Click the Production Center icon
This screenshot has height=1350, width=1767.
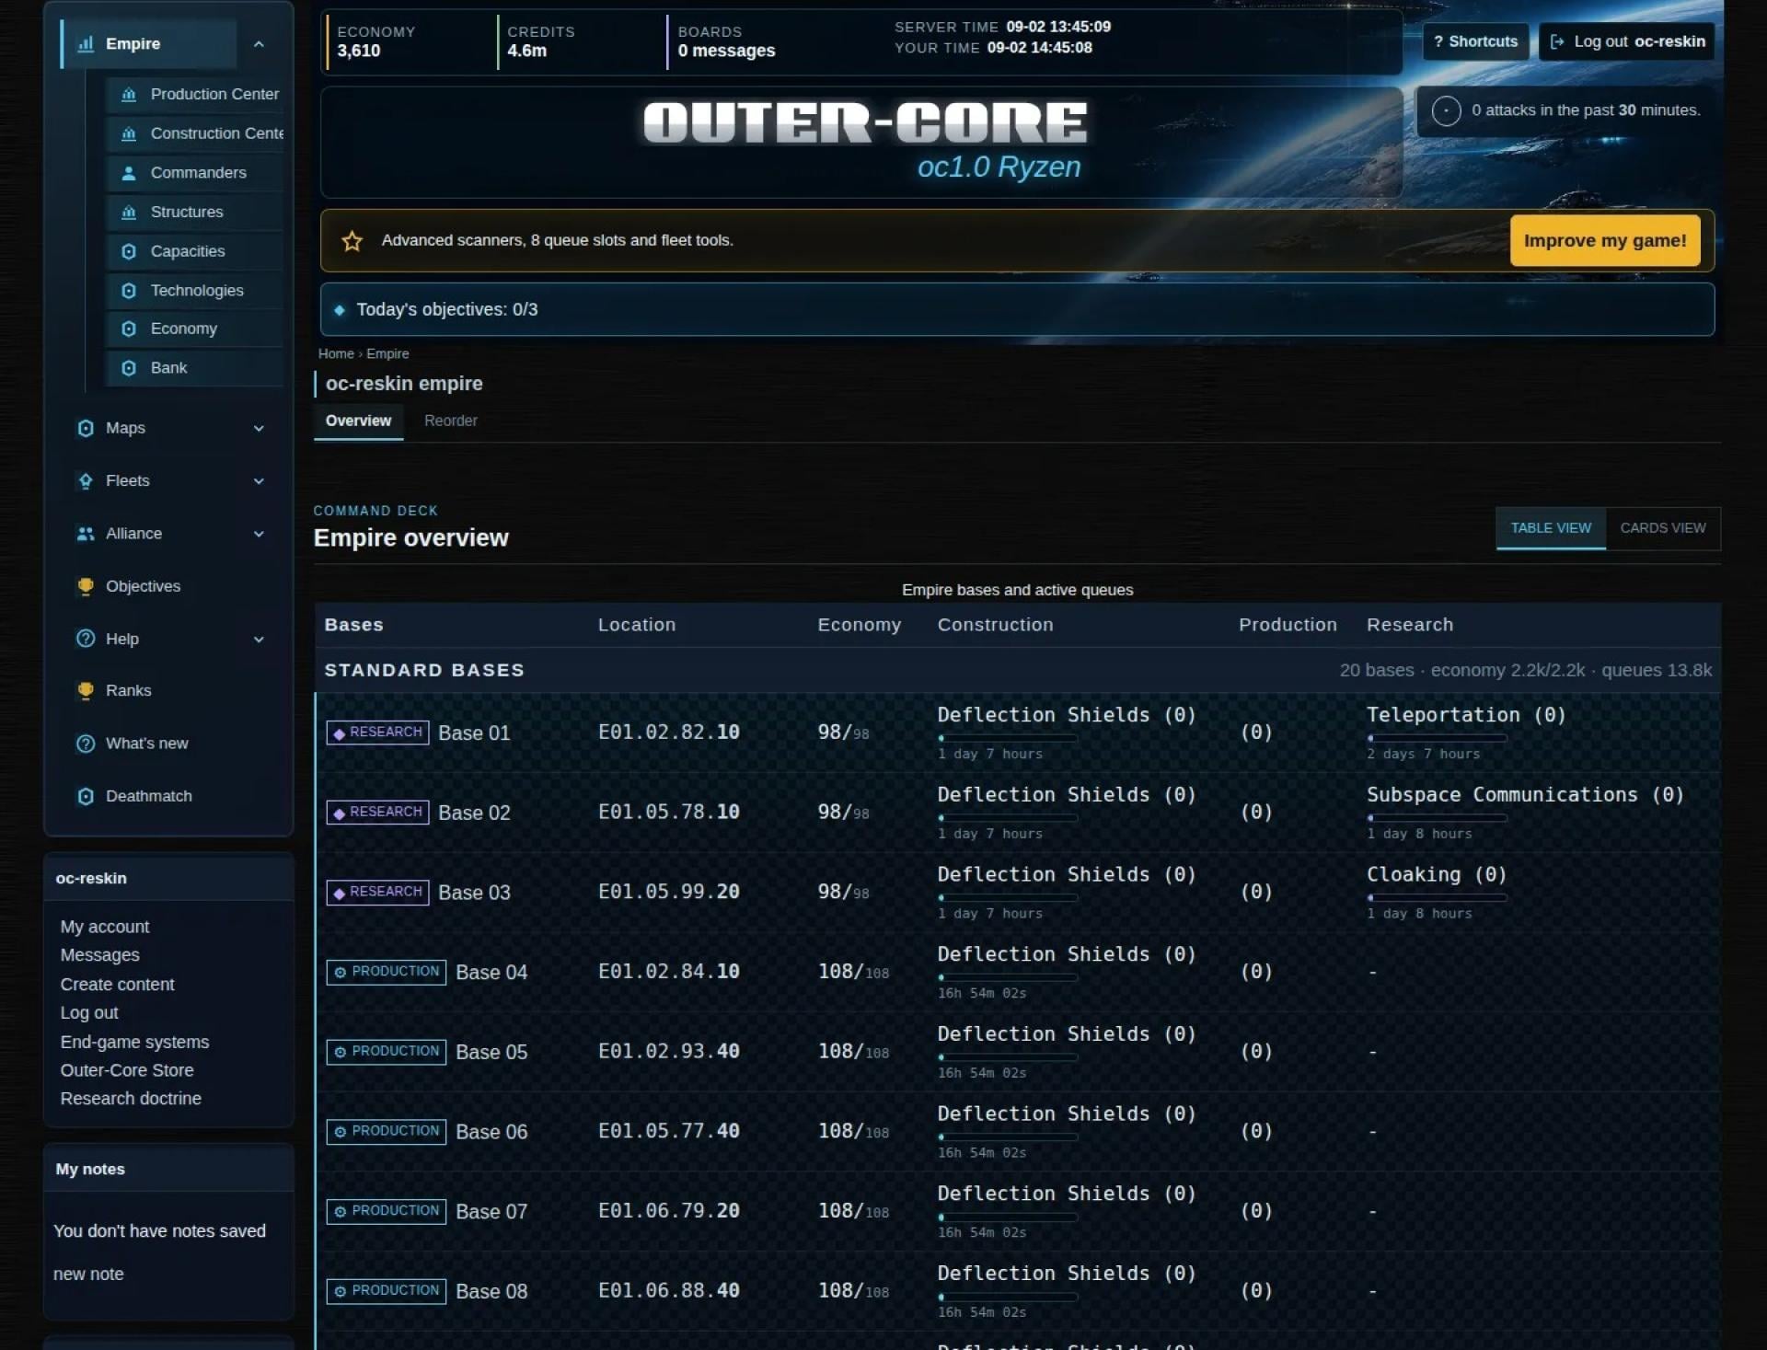tap(129, 94)
